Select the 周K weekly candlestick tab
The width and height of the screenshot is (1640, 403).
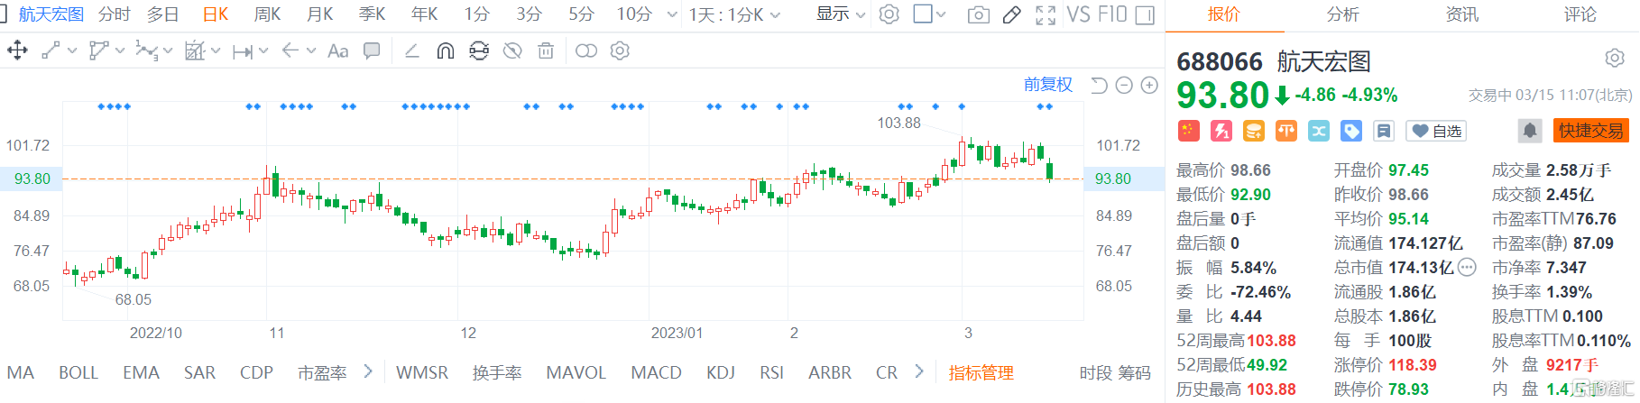click(267, 14)
